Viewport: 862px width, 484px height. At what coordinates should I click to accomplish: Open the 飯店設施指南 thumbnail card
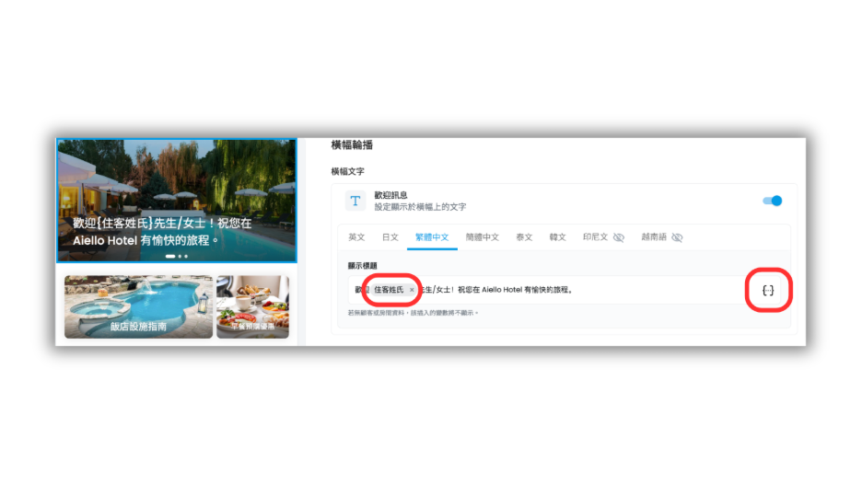tap(138, 306)
